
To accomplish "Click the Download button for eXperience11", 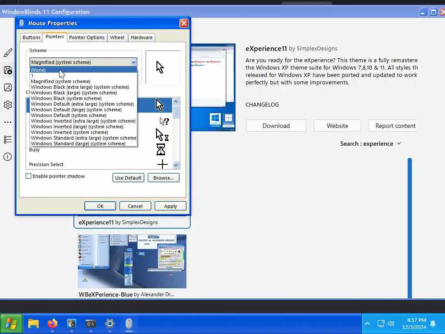I will (276, 126).
